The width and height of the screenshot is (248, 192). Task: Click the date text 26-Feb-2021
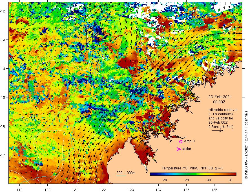[220, 97]
